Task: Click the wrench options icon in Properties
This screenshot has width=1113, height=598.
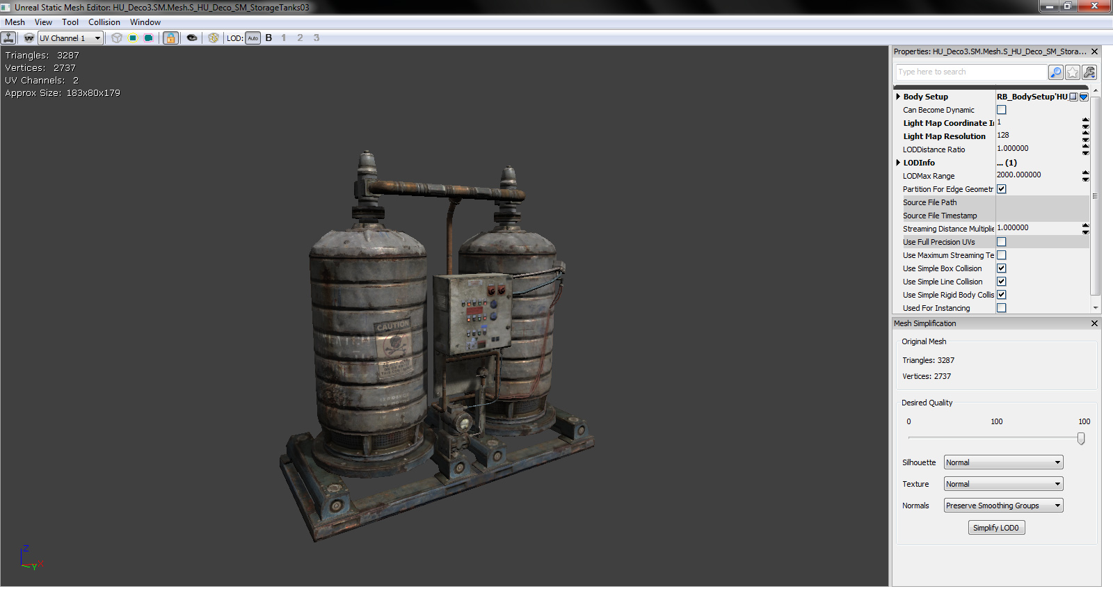Action: [x=1089, y=72]
